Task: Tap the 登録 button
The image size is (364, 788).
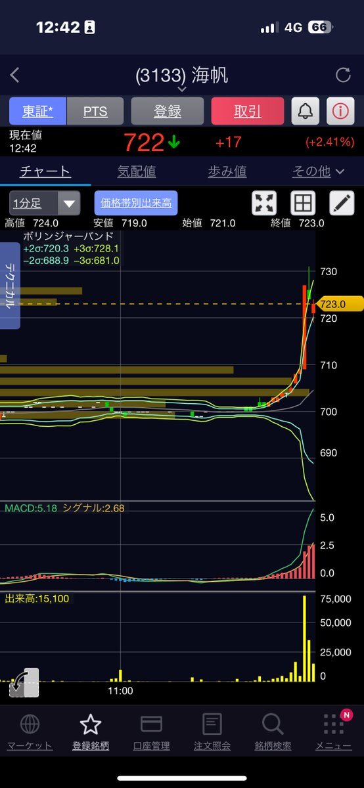Action: tap(168, 111)
